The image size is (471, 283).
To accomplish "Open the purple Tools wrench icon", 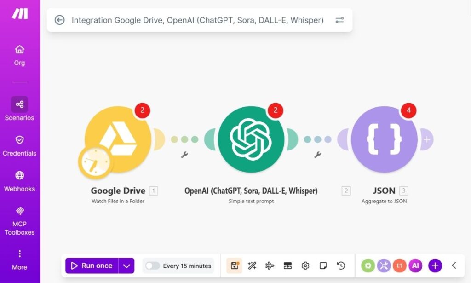I will click(x=384, y=266).
